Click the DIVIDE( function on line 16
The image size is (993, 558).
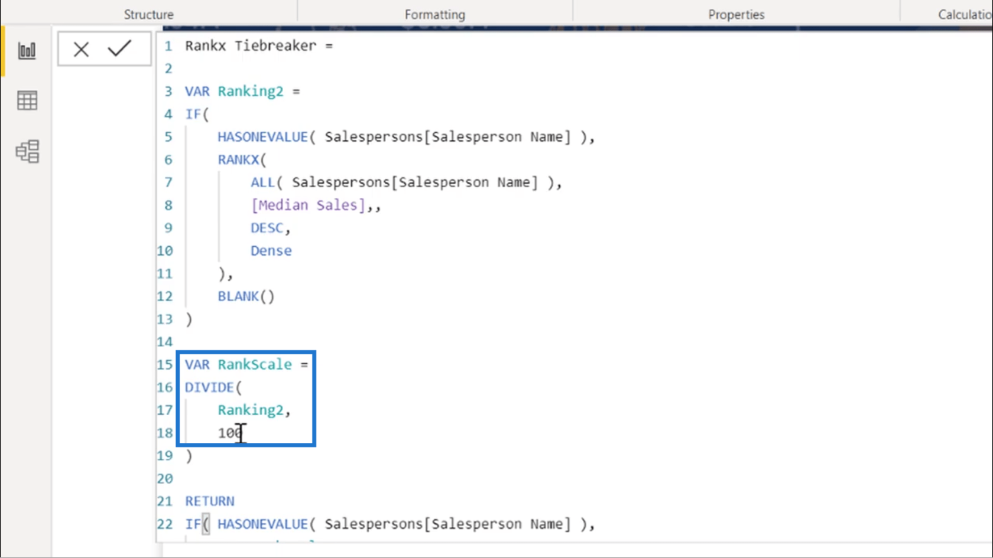(x=213, y=387)
